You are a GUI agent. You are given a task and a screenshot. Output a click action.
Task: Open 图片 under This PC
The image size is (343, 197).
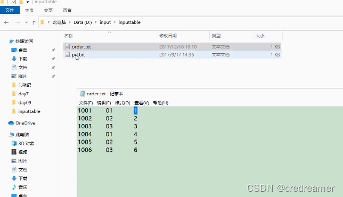click(23, 161)
